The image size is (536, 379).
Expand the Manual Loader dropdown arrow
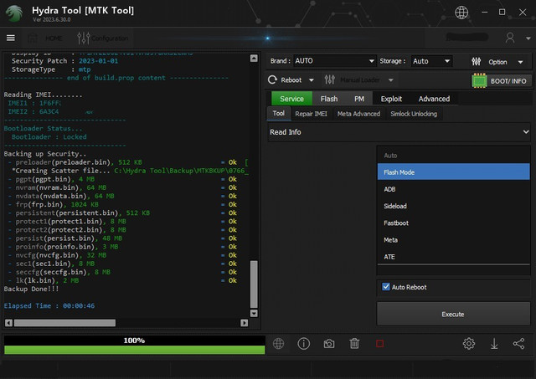coord(391,80)
